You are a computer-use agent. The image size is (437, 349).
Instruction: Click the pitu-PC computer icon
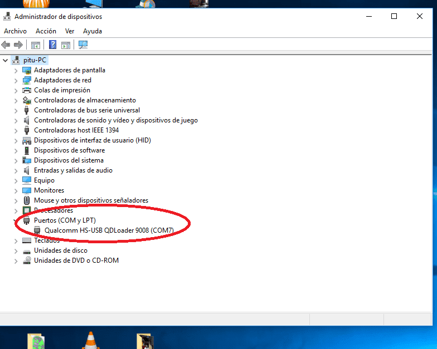(x=16, y=60)
